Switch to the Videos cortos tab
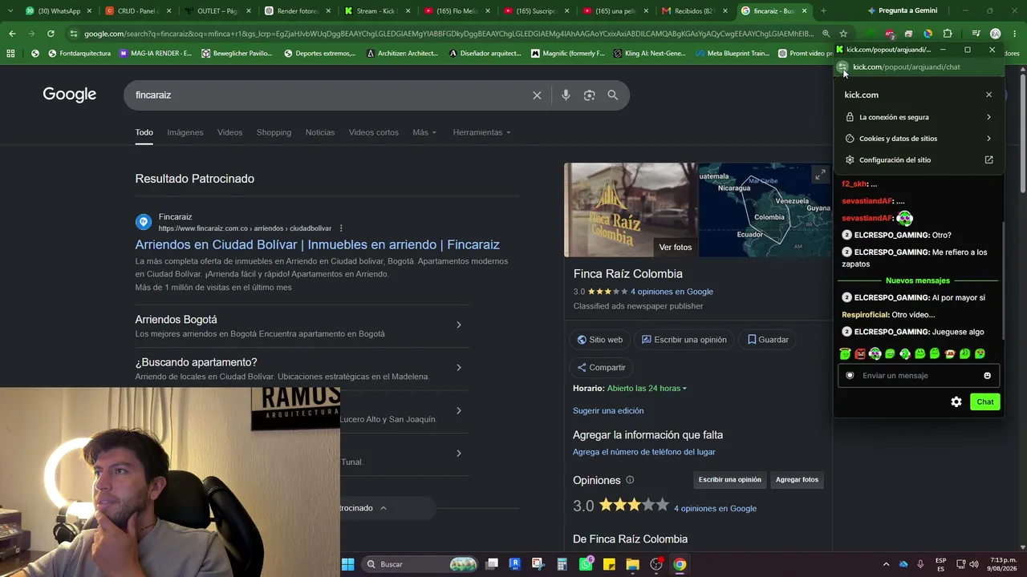The height and width of the screenshot is (577, 1027). pyautogui.click(x=373, y=132)
